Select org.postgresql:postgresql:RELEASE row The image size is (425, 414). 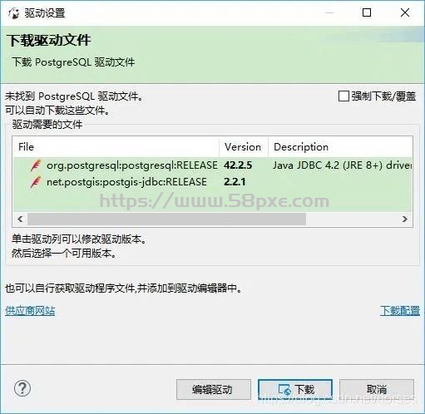click(x=212, y=165)
